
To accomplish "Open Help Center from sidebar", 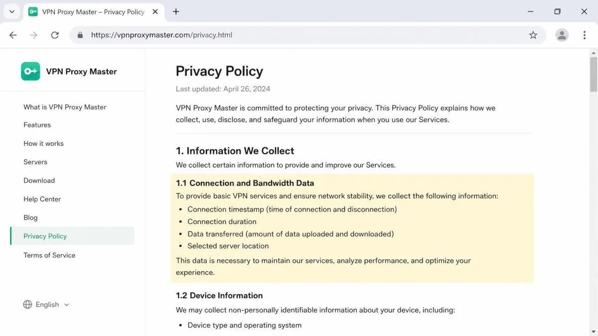I will point(42,199).
